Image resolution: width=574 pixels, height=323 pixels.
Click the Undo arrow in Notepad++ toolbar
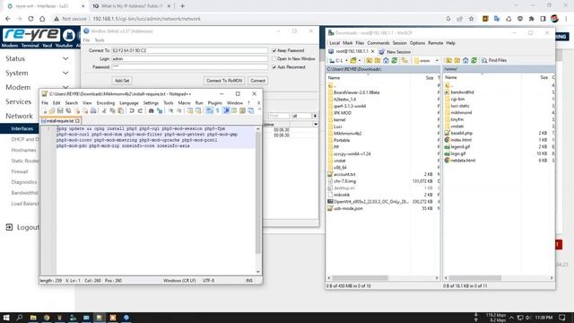[x=132, y=110]
